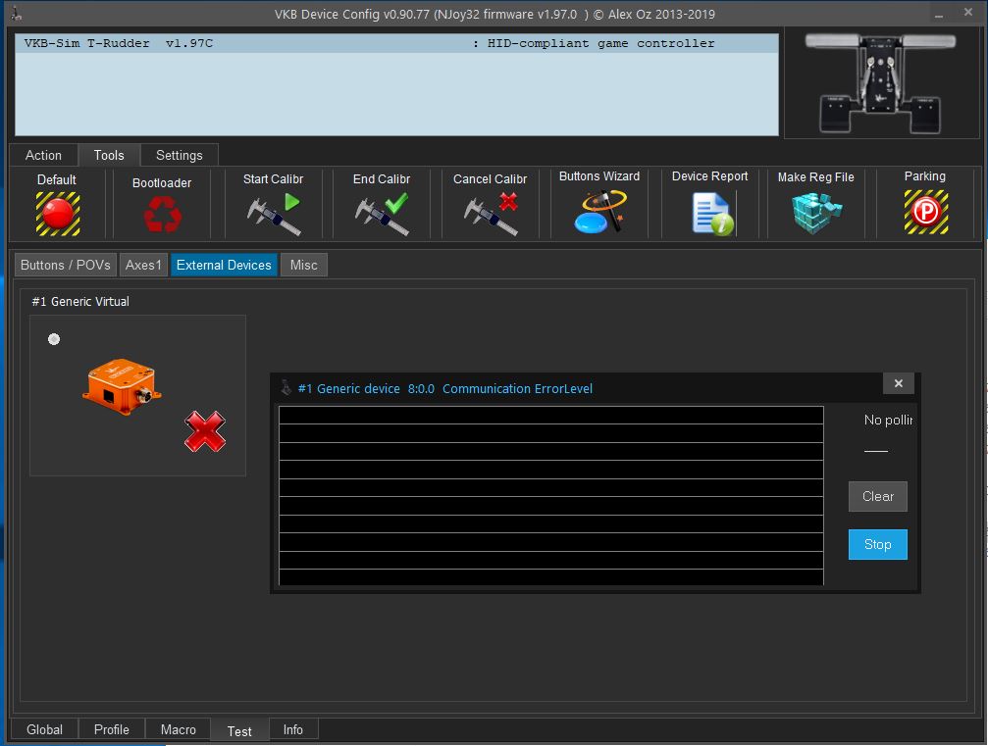Switch to the Macro bottom tab
988x746 pixels.
tap(179, 729)
